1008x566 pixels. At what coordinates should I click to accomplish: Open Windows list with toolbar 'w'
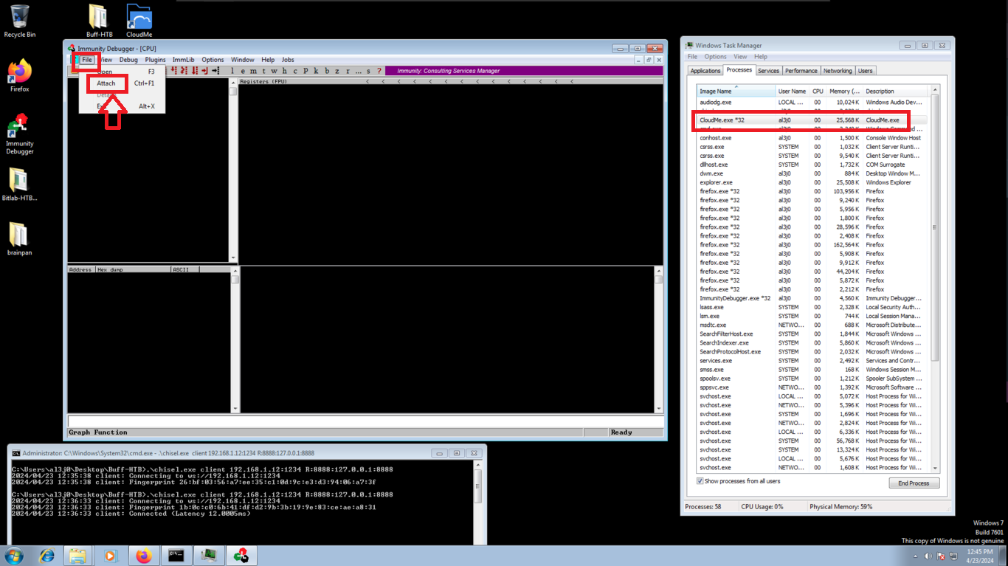tap(274, 71)
